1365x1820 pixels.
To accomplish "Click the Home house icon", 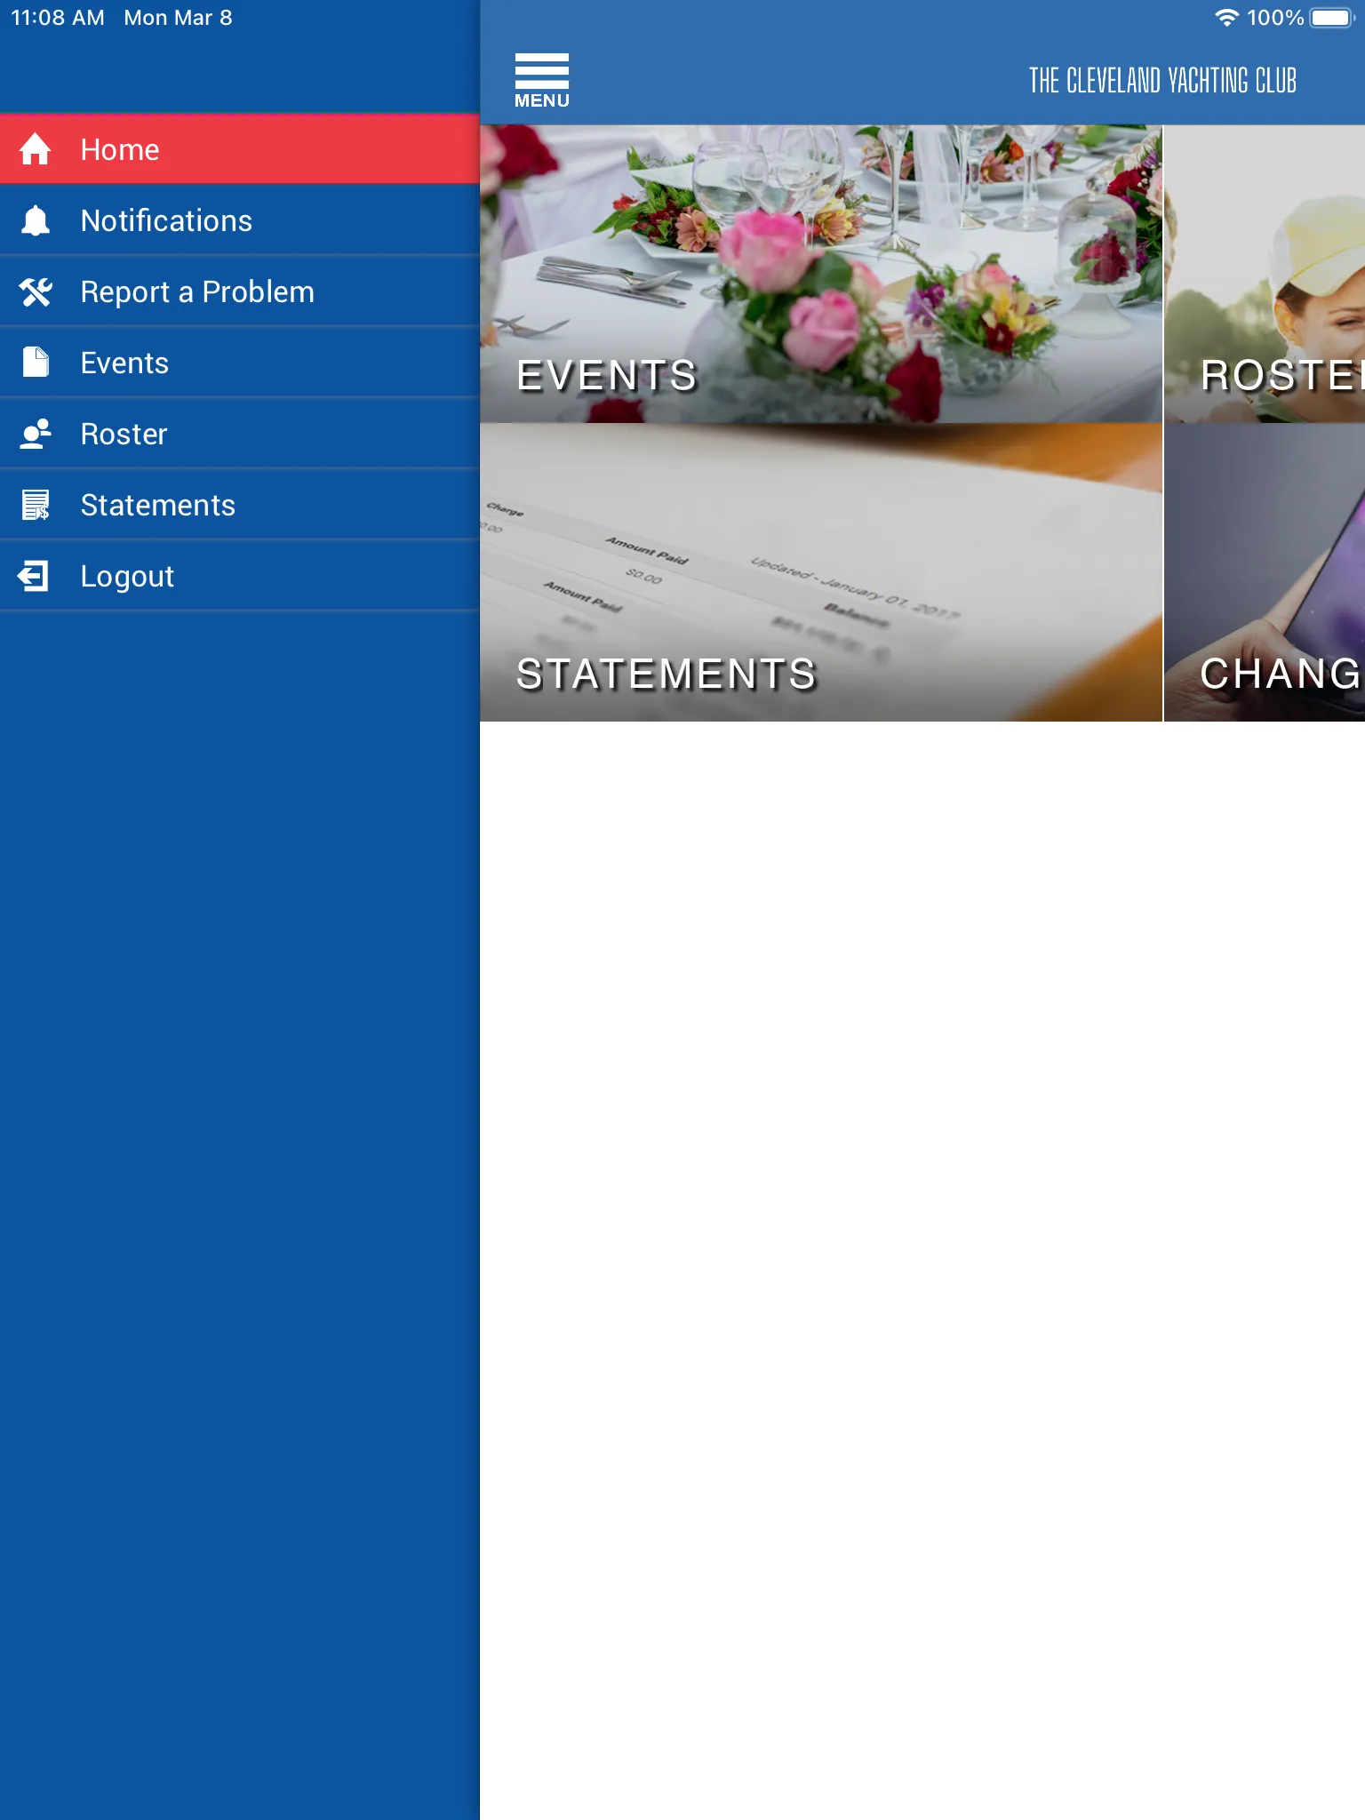I will [35, 149].
